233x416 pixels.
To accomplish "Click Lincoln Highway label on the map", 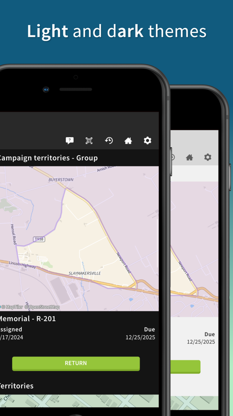I will (23, 264).
